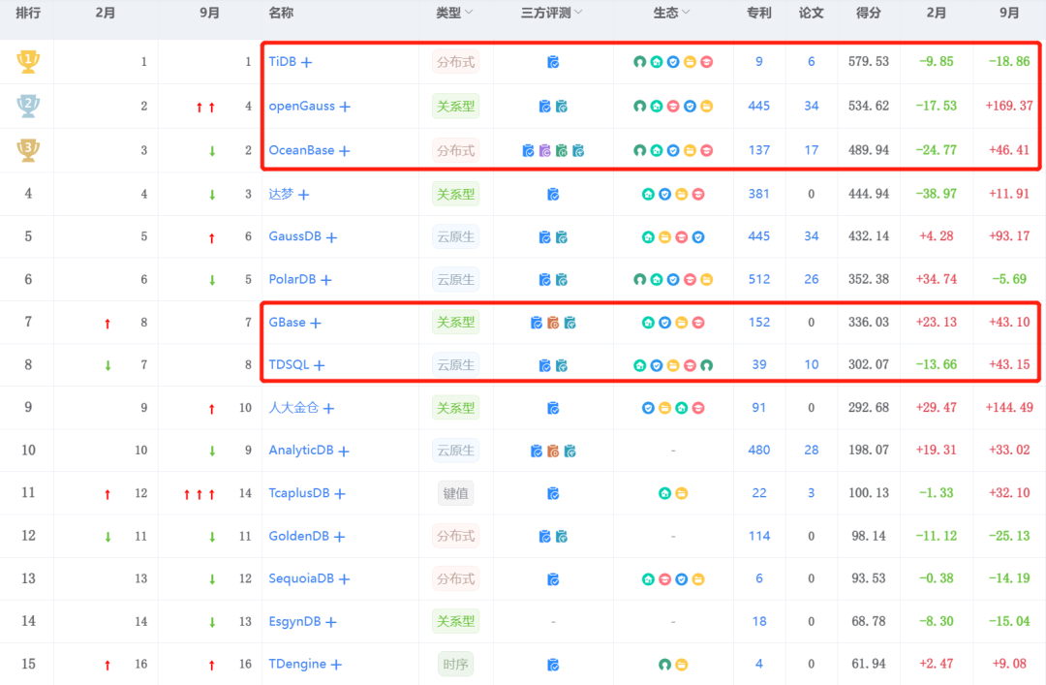
Task: Expand 达梦 with the plus sign
Action: coord(303,195)
